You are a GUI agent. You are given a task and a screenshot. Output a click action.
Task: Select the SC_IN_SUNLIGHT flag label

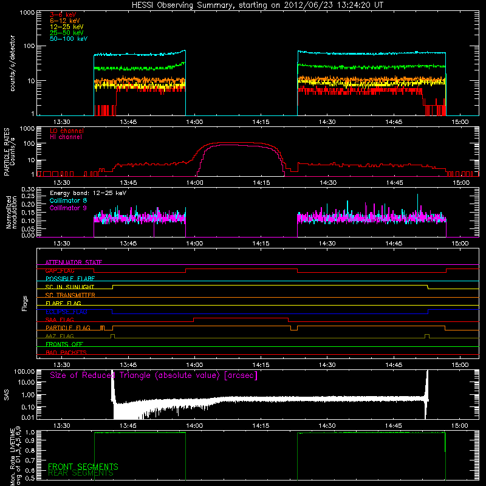[x=70, y=287]
